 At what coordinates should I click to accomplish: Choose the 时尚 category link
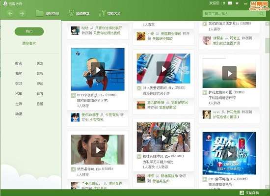tap(19, 63)
